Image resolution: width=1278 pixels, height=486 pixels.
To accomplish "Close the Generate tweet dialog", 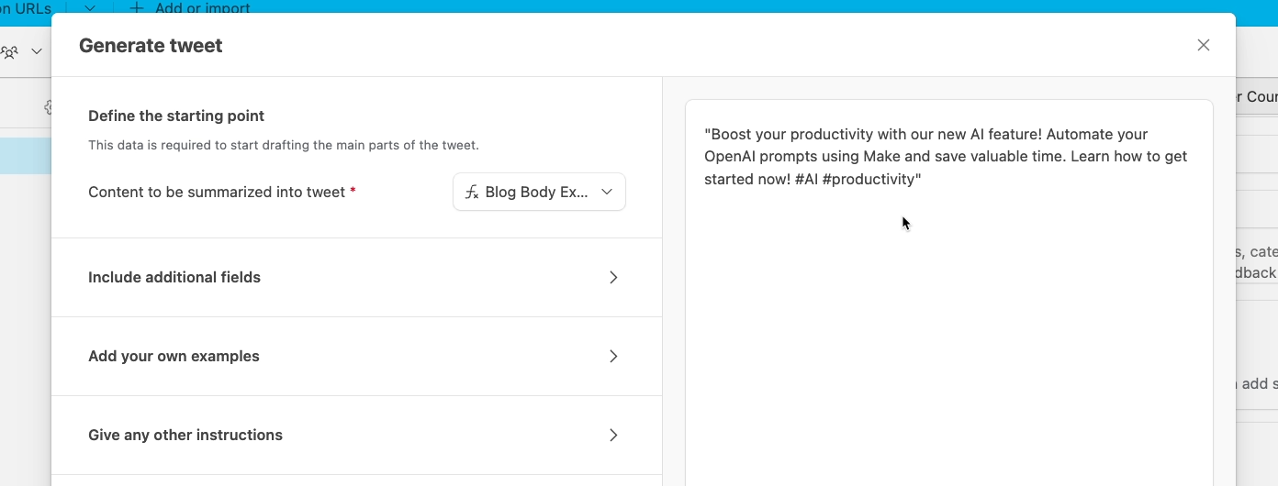I will click(1203, 45).
